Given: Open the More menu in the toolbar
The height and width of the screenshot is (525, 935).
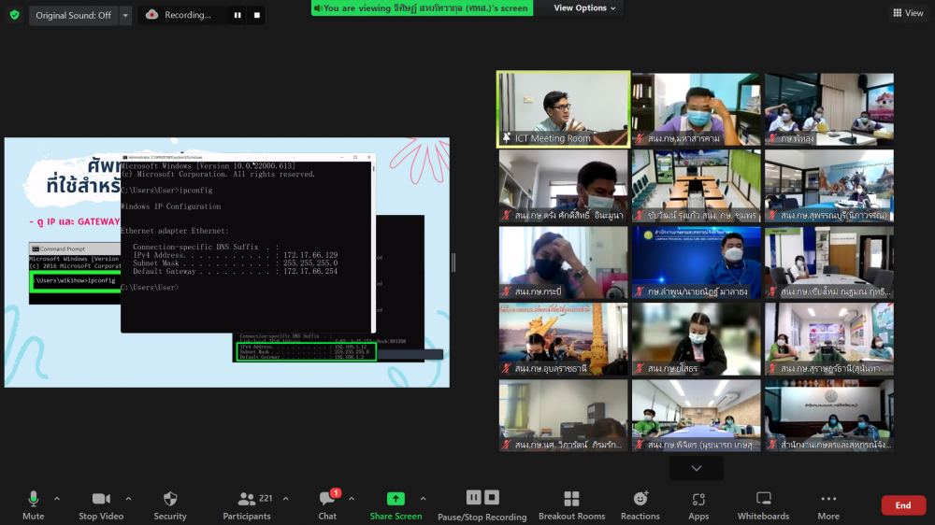Looking at the screenshot, I should (x=828, y=504).
